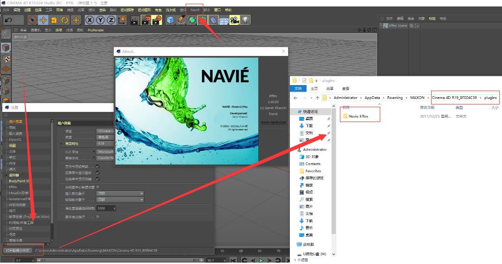Open the Navie Effex folder
This screenshot has width=502, height=264.
tap(358, 116)
